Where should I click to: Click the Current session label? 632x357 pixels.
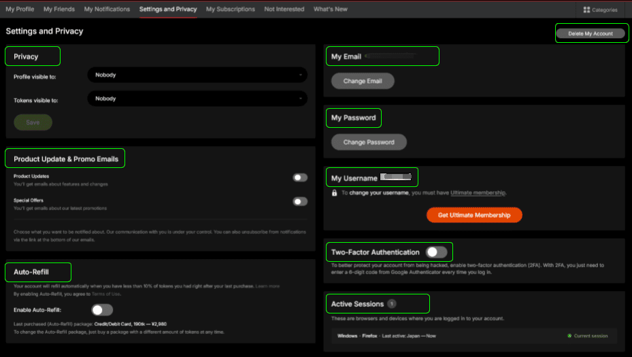click(591, 336)
